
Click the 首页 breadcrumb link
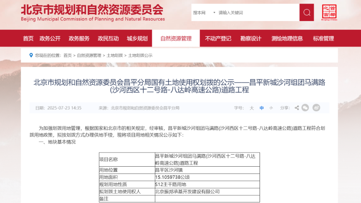coord(68,55)
